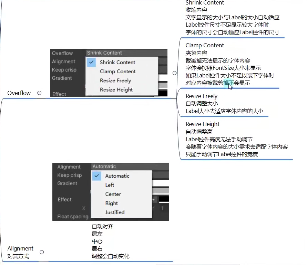The height and width of the screenshot is (265, 307).
Task: Click Effect label in upper inspector image
Action: click(59, 94)
